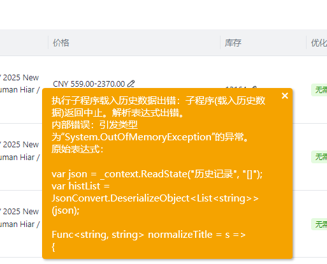Edit price via pencil icon beside CNY 559.00-2370.00
The width and height of the screenshot is (327, 264).
coord(131,84)
